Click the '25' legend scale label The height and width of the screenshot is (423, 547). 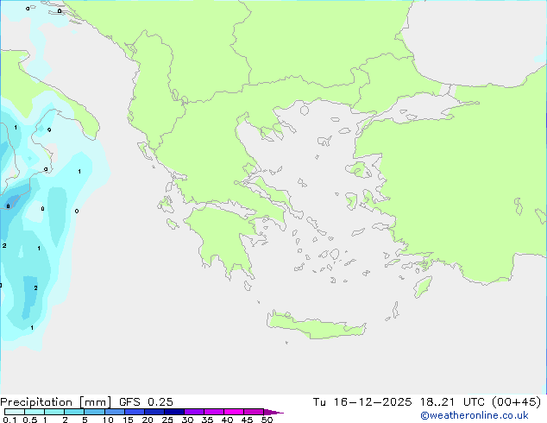[167, 420]
